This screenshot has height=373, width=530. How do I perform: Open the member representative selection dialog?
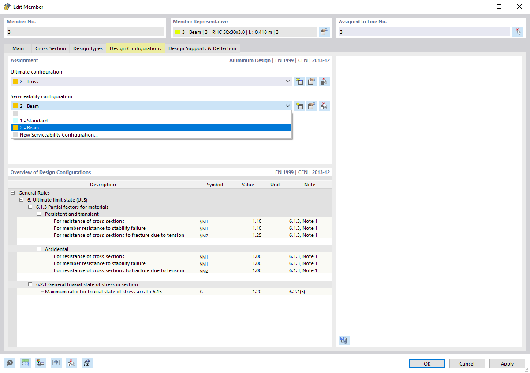point(324,32)
